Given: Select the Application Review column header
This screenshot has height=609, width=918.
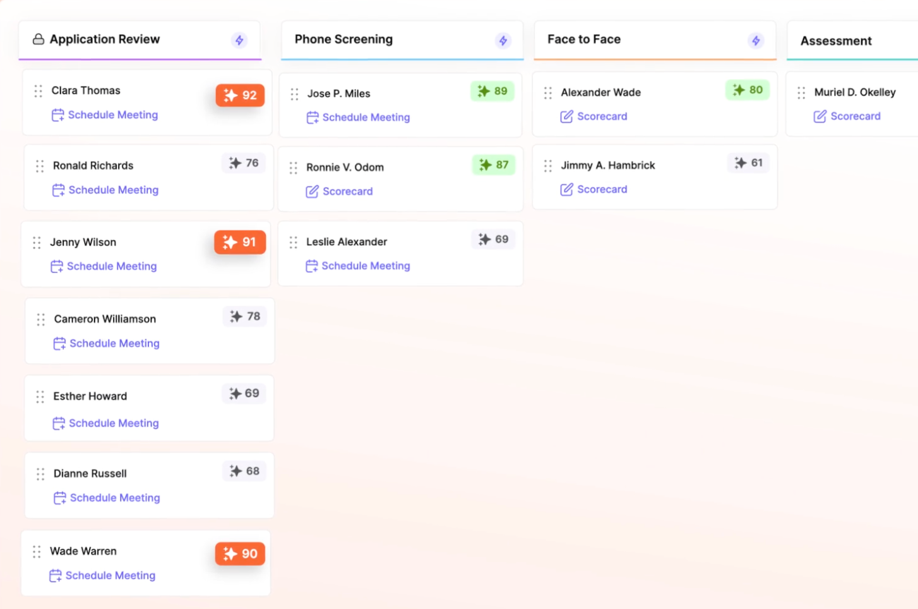Looking at the screenshot, I should tap(140, 40).
